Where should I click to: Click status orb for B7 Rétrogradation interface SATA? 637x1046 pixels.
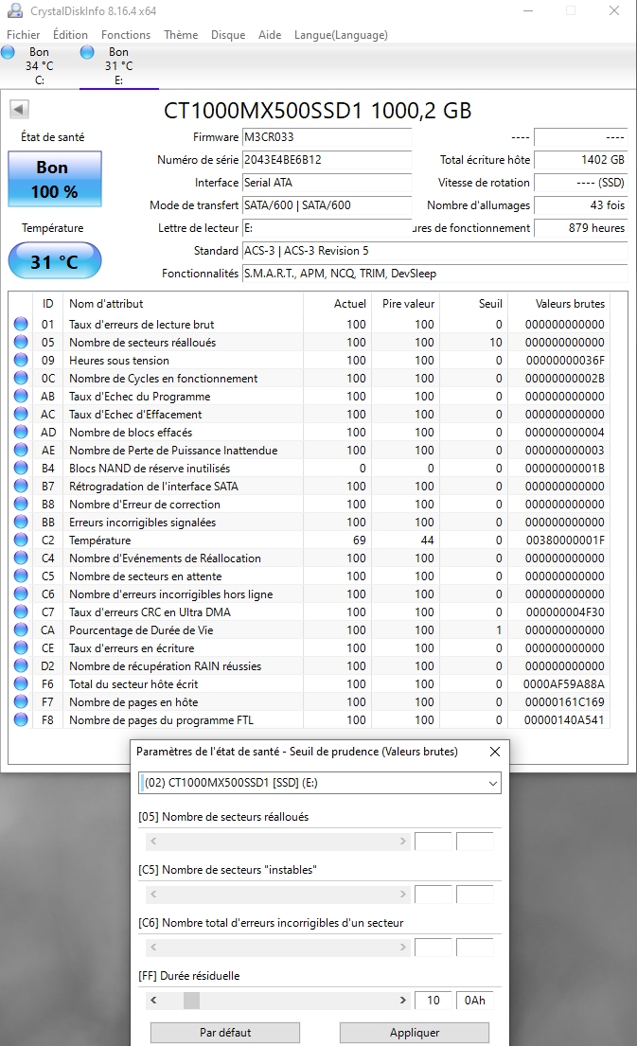pyautogui.click(x=22, y=486)
